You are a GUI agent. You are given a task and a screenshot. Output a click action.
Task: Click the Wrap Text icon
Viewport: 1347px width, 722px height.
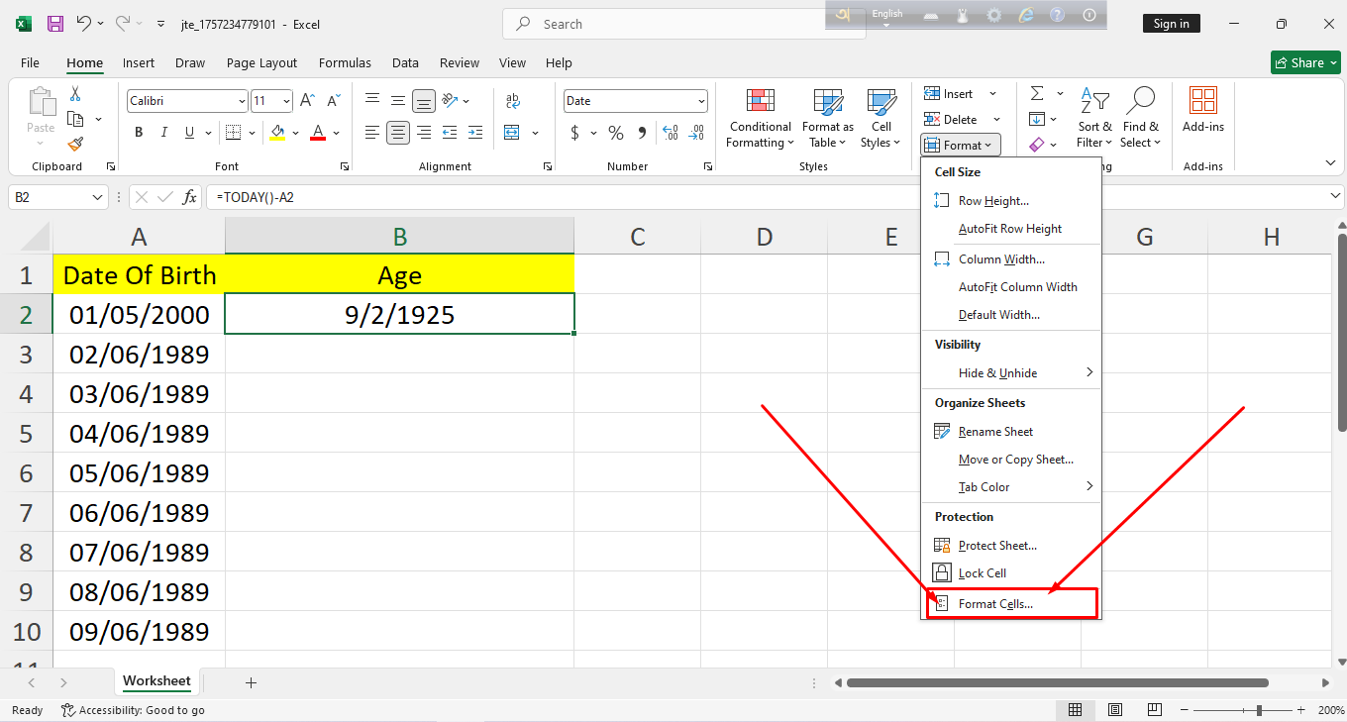(x=512, y=101)
